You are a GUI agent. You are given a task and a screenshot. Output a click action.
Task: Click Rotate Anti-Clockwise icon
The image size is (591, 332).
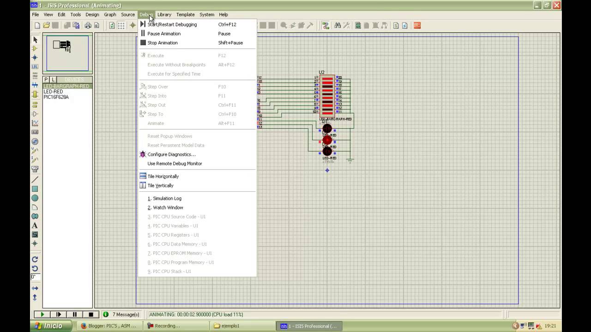pos(35,268)
